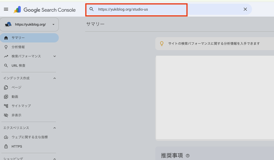Screen dimensions: 274x160
Task: Click the magnifier icon in URL search bar
Action: [x=92, y=9]
